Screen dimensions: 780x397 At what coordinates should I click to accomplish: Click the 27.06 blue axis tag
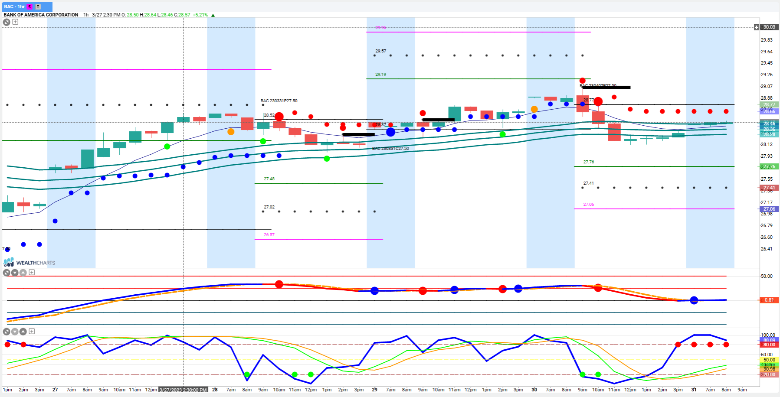769,209
